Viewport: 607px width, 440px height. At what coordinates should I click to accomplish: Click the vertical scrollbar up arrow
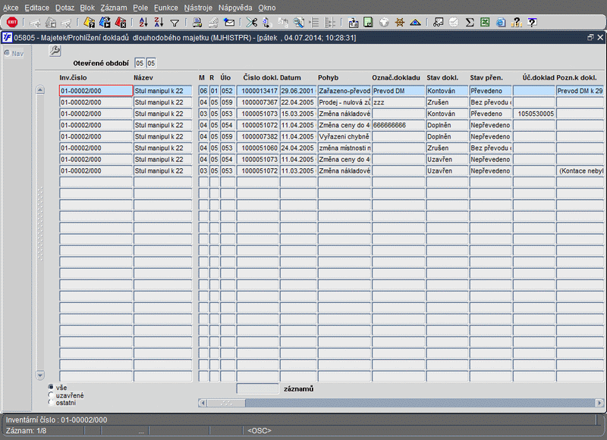(x=40, y=90)
